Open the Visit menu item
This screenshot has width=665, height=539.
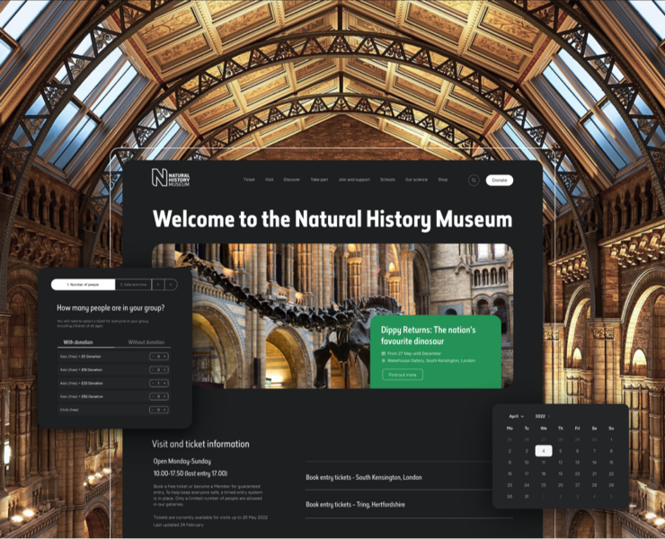[270, 180]
